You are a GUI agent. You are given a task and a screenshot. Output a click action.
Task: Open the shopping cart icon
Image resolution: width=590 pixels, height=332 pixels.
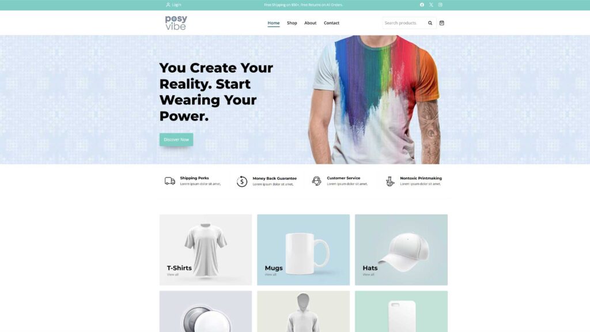[442, 23]
